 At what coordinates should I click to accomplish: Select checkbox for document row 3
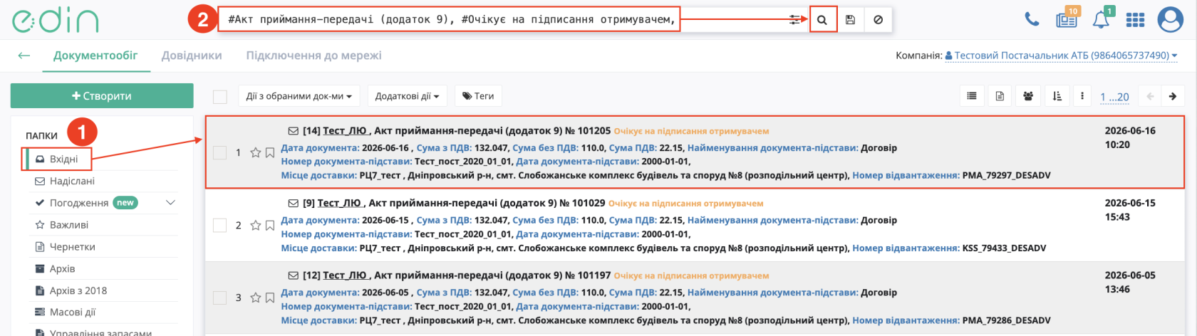[x=220, y=298]
